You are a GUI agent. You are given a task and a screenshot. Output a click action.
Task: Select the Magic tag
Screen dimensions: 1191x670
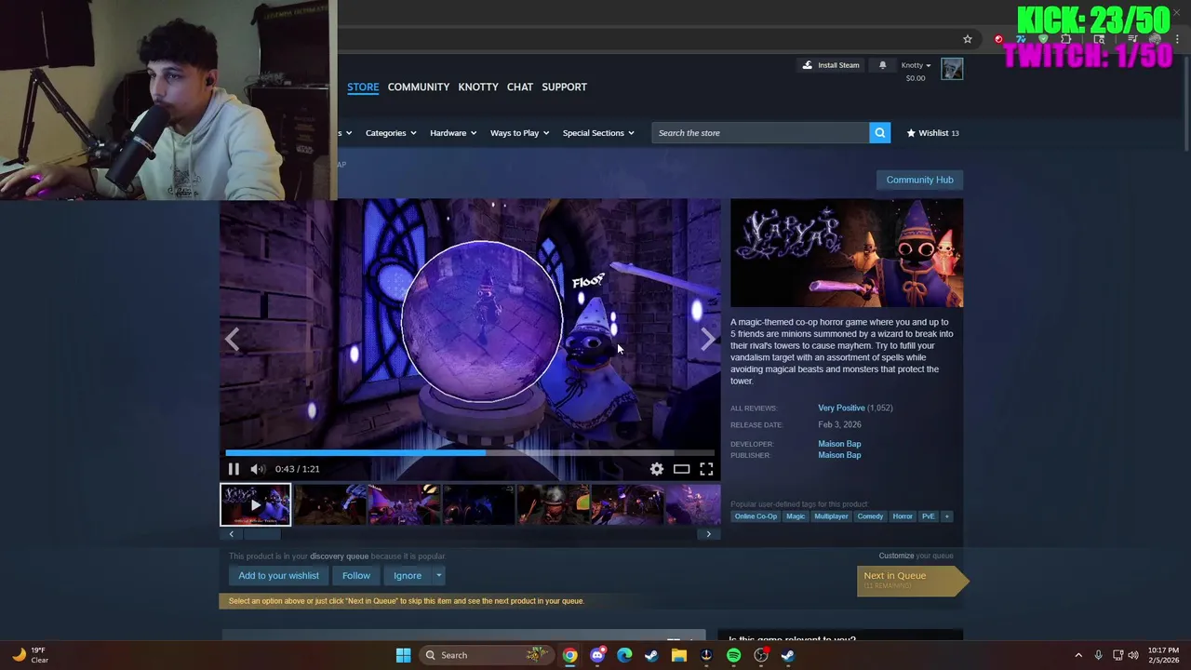click(x=796, y=516)
